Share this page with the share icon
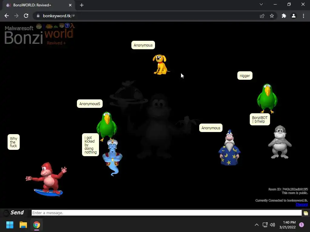 click(x=262, y=16)
